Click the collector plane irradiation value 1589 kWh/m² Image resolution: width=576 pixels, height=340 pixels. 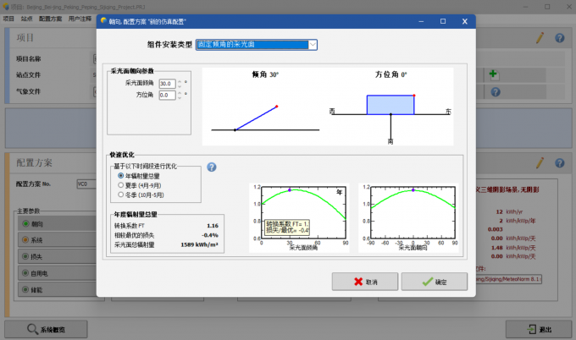[x=199, y=244]
